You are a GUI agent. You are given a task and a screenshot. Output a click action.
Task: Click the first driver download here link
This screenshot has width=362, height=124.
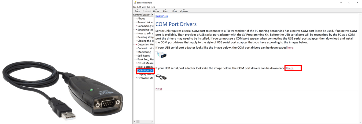[x=290, y=48]
